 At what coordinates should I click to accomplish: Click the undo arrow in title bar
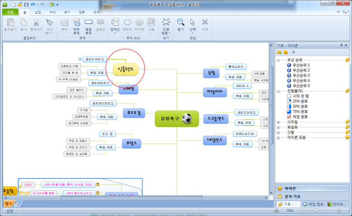[32, 4]
